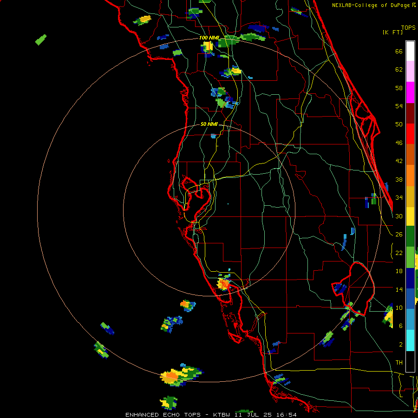
Task: Choose the dark orange legend swatch
Action: click(x=410, y=154)
